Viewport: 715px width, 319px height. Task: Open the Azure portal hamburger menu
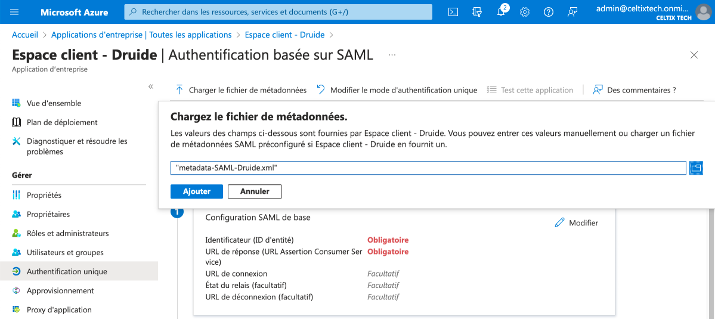coord(15,12)
